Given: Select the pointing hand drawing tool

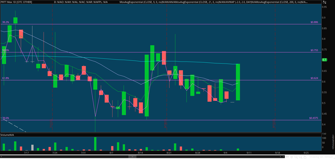Looking at the screenshot, I should 305,157.
